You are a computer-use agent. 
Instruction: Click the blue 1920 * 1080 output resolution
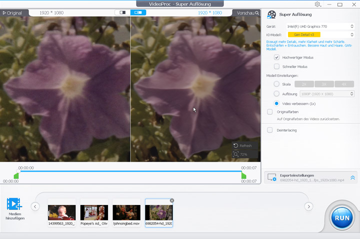point(210,13)
